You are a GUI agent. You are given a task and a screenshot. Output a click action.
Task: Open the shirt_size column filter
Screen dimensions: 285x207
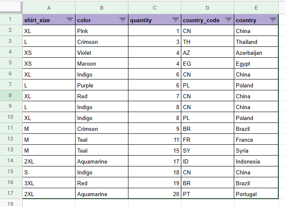tap(70, 20)
